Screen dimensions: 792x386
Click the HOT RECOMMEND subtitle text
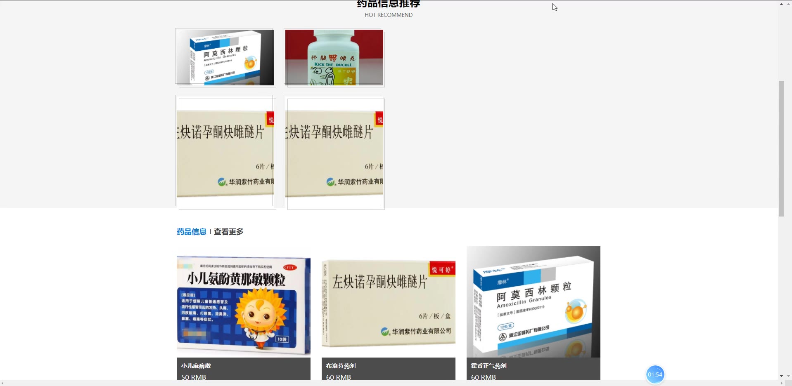(389, 15)
